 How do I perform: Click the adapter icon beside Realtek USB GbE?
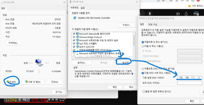coord(75,18)
